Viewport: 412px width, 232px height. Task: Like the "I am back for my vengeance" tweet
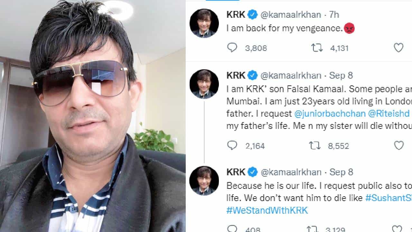pos(398,48)
